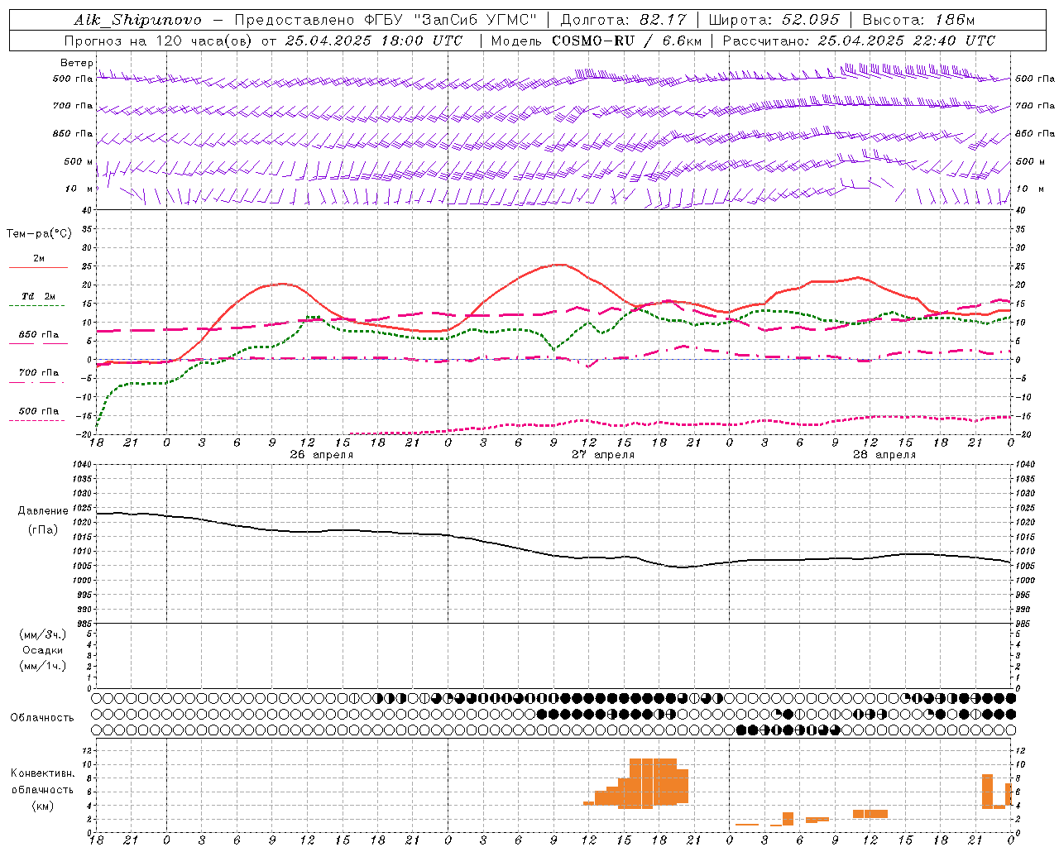Click the Конвективн. convective cloudiness label
Screen dimensions: 1059x847
pos(43,773)
